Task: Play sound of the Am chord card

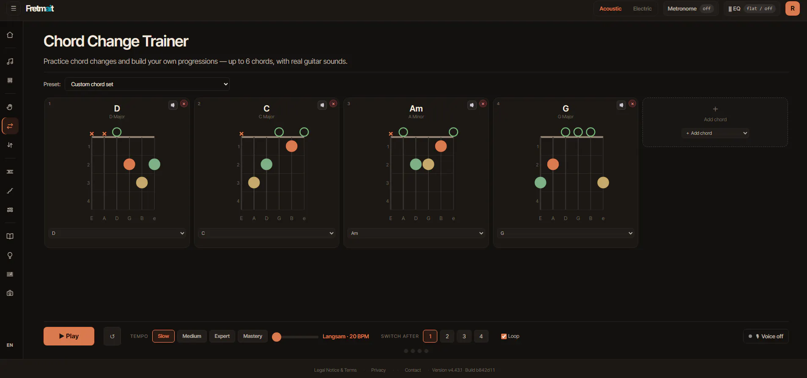Action: pos(472,105)
